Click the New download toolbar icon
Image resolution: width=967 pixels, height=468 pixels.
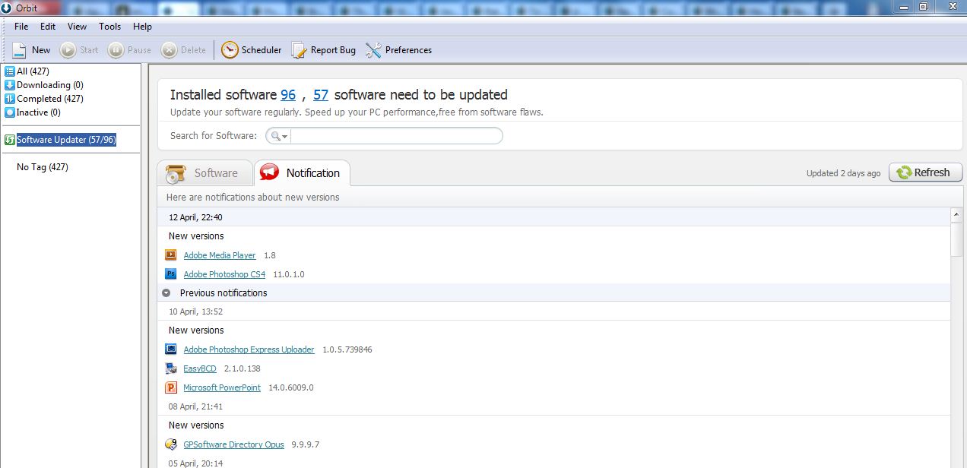19,50
